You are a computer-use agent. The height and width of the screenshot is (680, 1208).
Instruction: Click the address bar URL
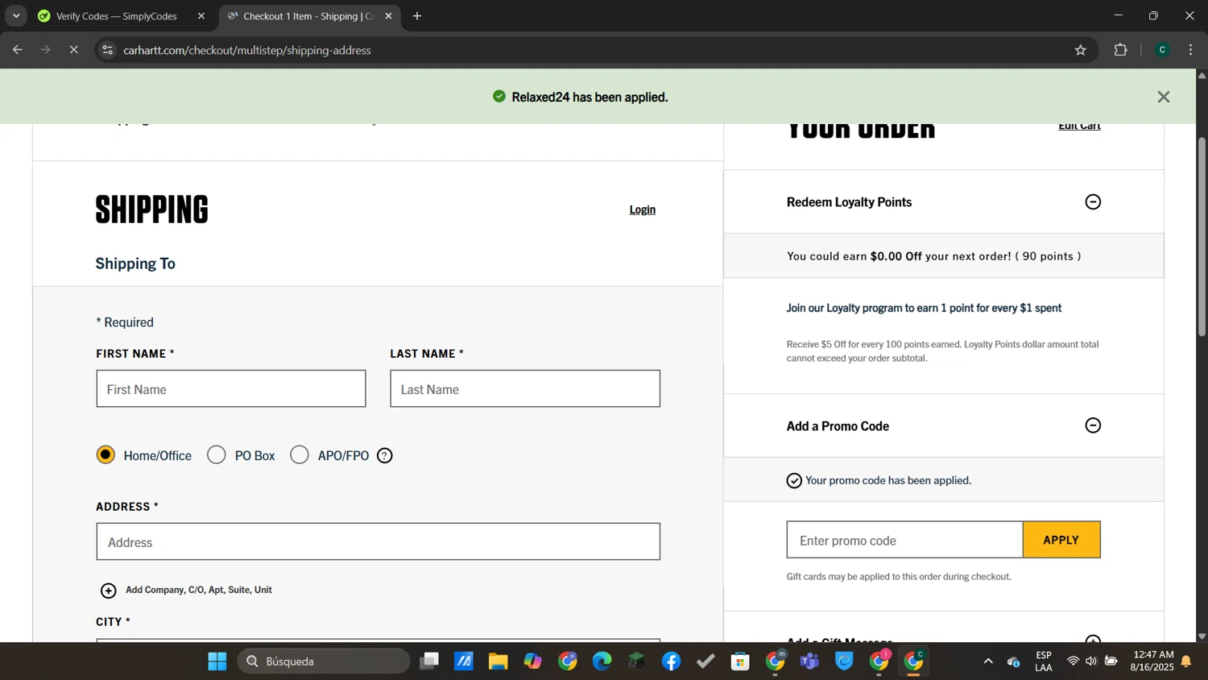[247, 50]
